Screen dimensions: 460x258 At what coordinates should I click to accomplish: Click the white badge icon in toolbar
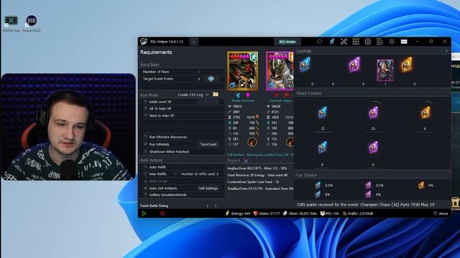(404, 42)
